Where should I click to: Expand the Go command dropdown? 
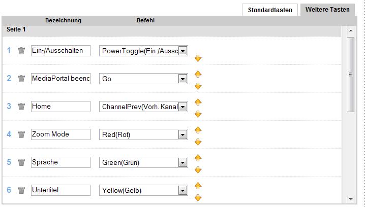pyautogui.click(x=183, y=79)
